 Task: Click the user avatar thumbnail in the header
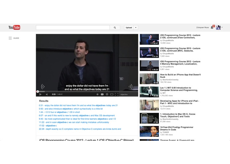click(x=218, y=27)
